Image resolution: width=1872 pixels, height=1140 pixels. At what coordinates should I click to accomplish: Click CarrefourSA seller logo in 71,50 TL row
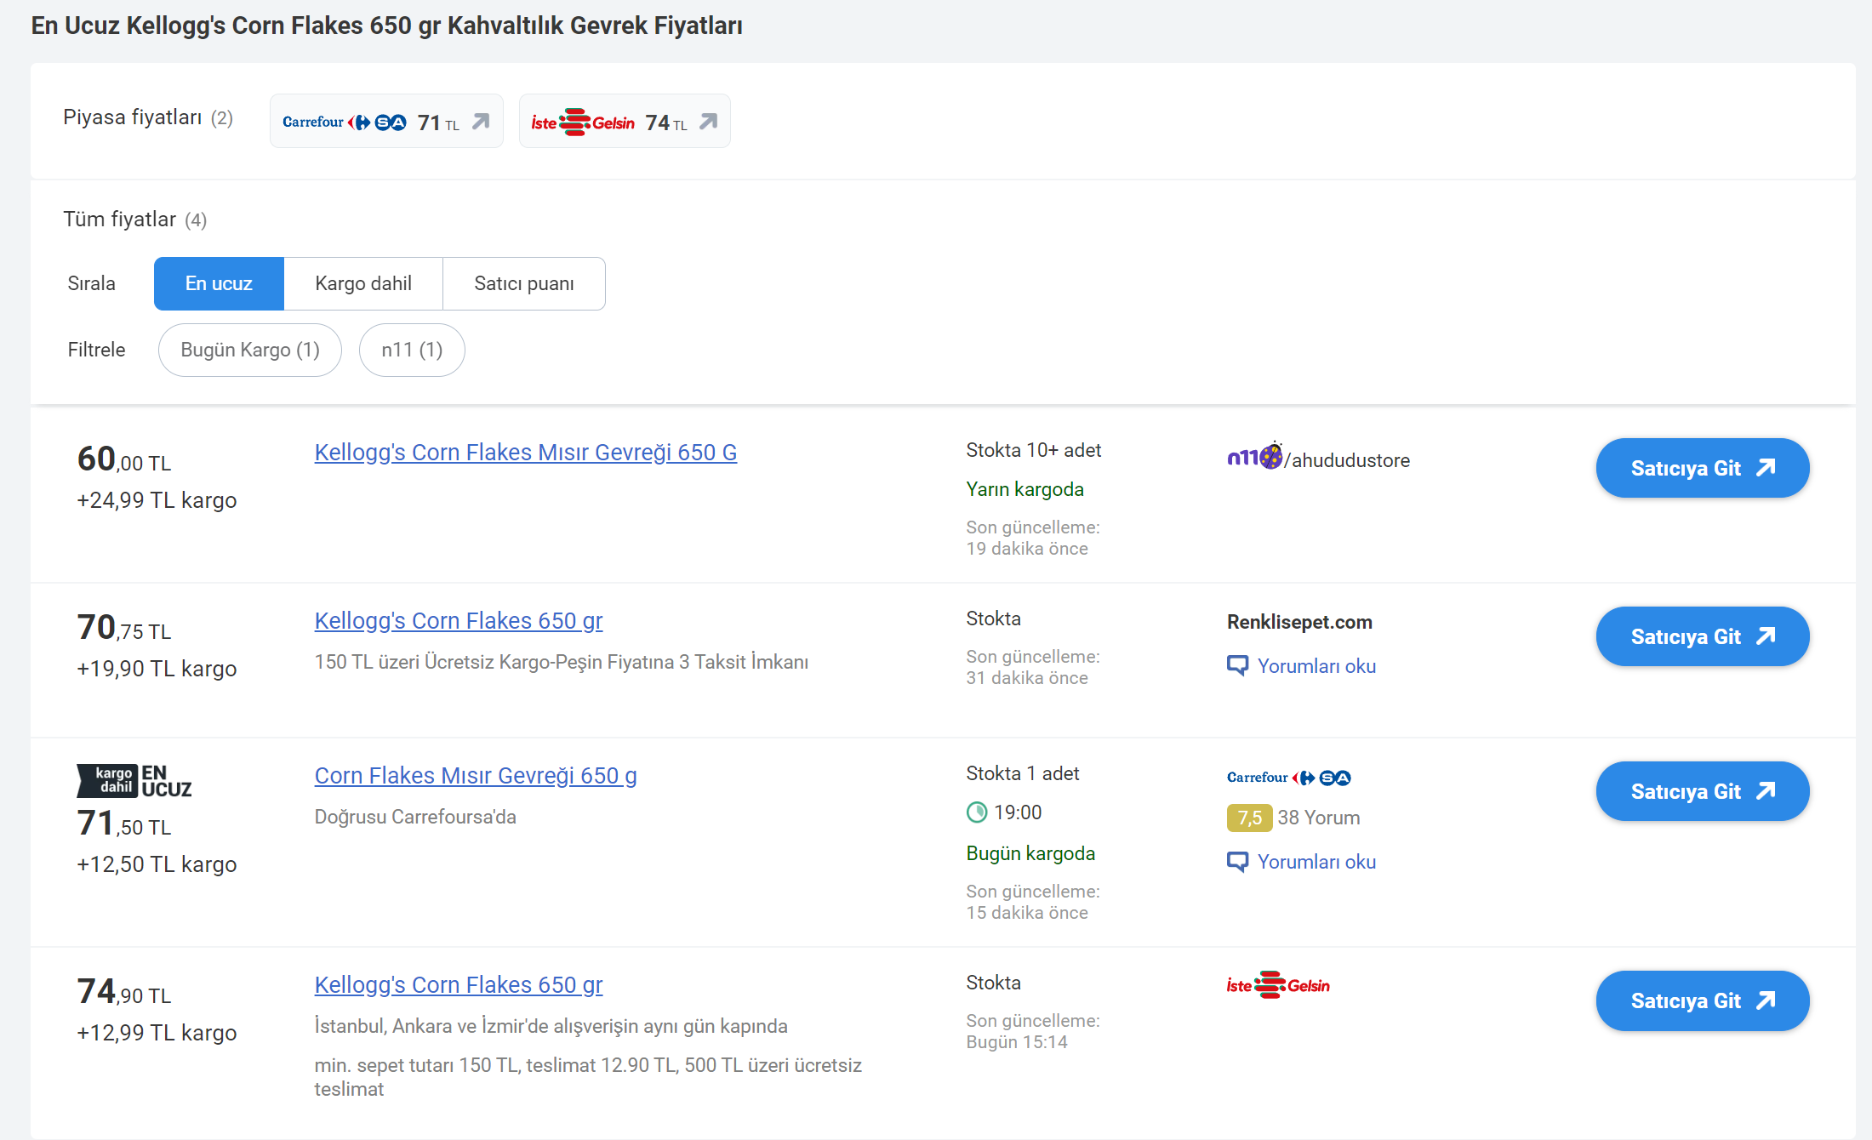coord(1289,778)
